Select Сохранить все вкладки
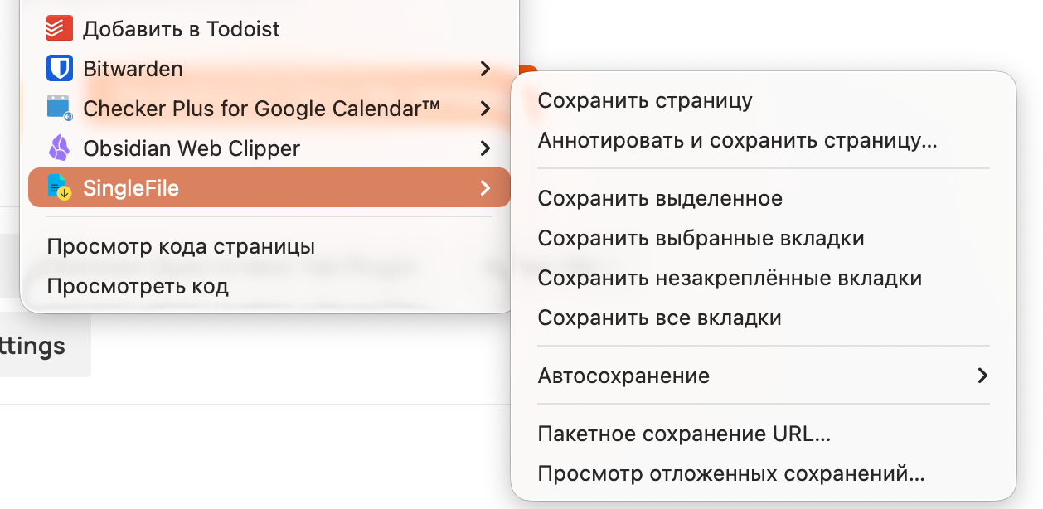The height and width of the screenshot is (509, 1043). pos(764,318)
